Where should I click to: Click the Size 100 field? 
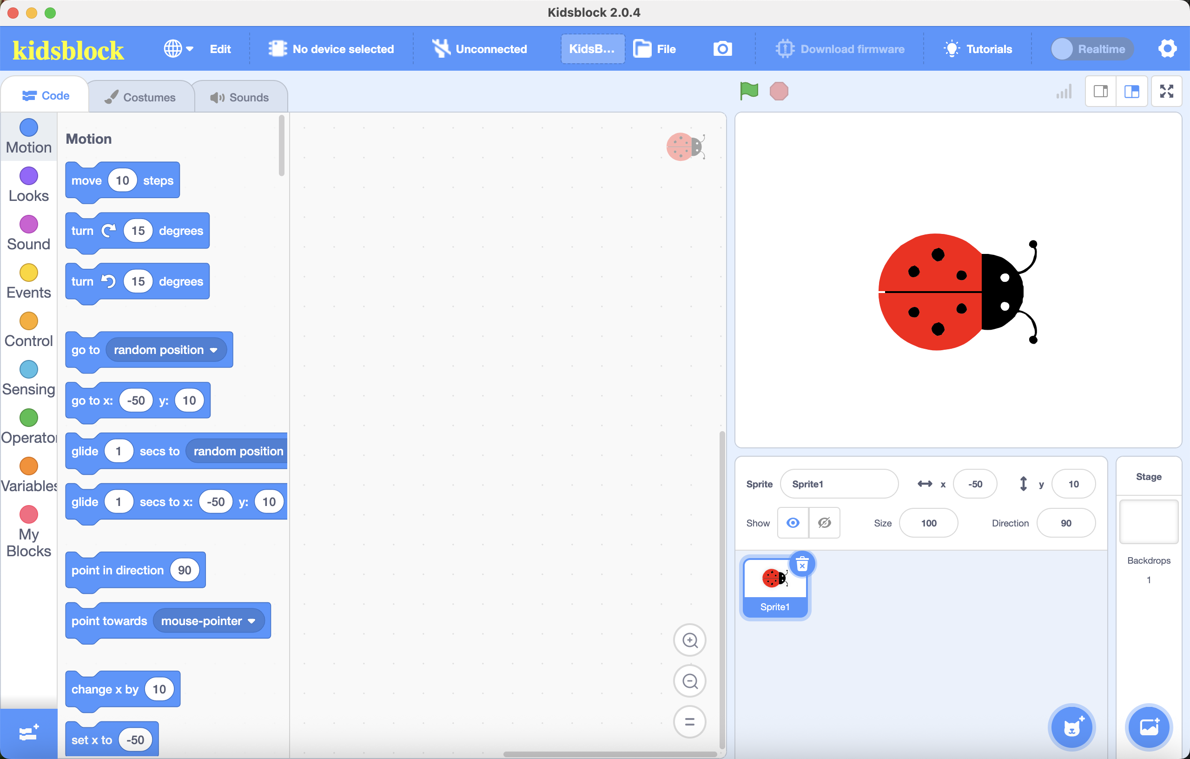pyautogui.click(x=929, y=523)
